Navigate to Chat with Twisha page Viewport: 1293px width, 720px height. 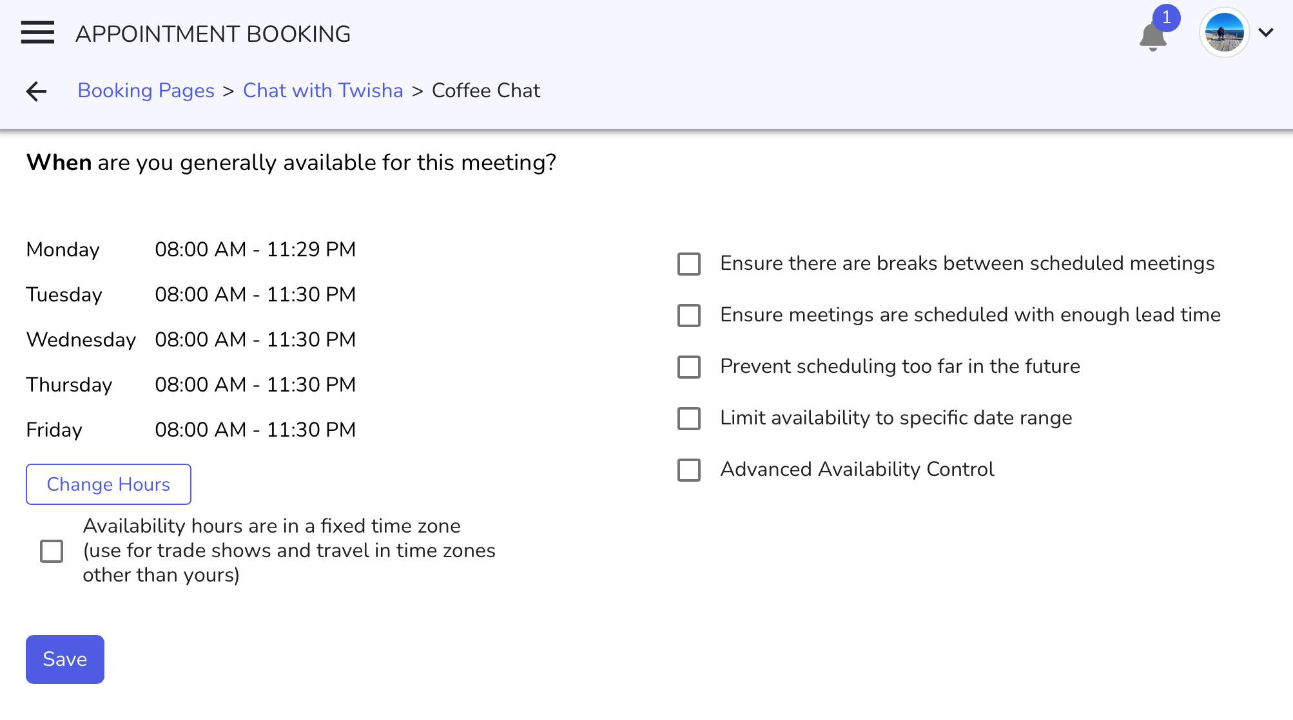coord(323,90)
